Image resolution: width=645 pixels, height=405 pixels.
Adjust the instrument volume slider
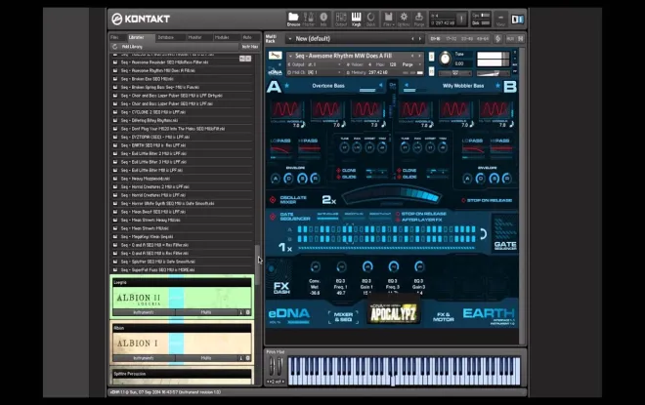tap(494, 73)
